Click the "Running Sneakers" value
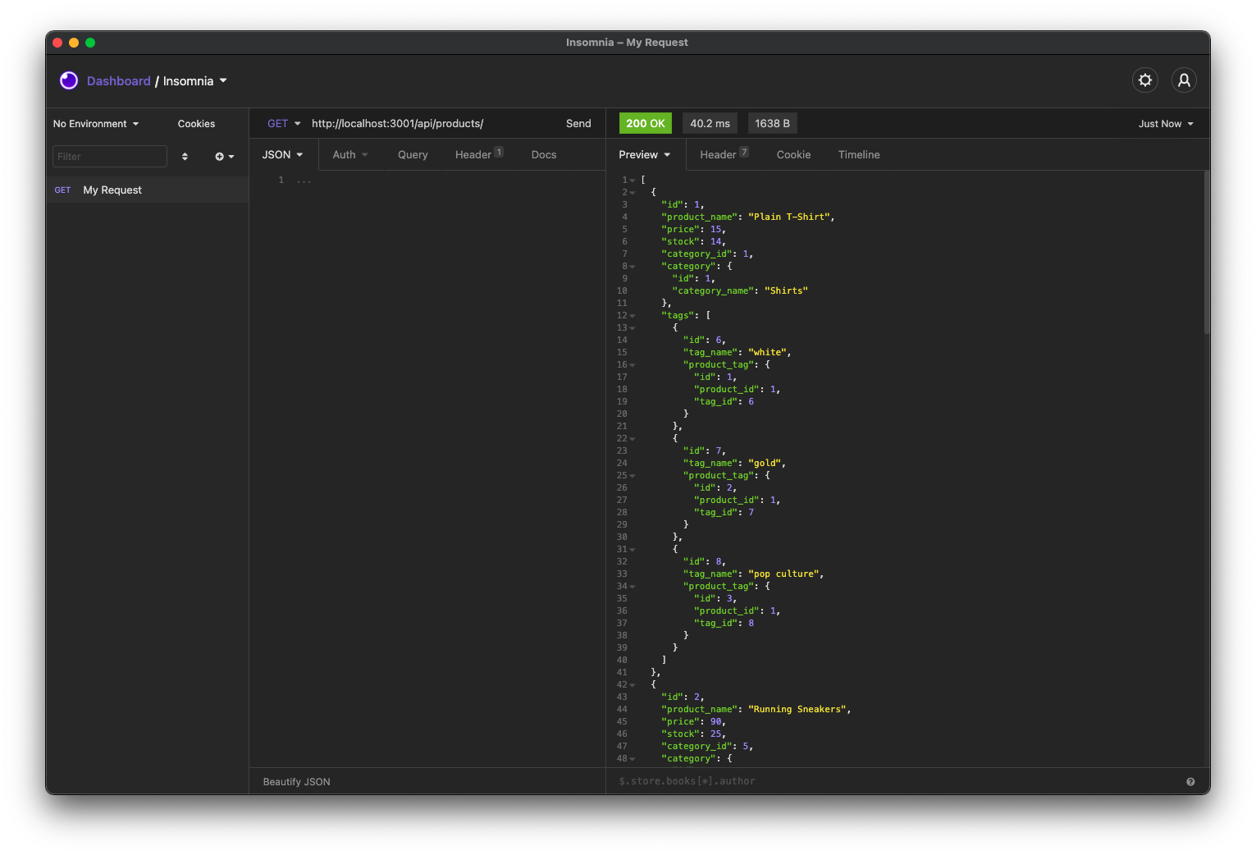This screenshot has width=1256, height=855. coord(797,710)
